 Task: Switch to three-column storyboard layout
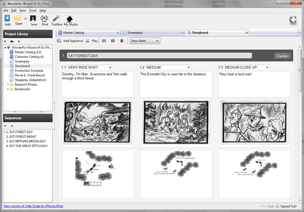click(104, 41)
